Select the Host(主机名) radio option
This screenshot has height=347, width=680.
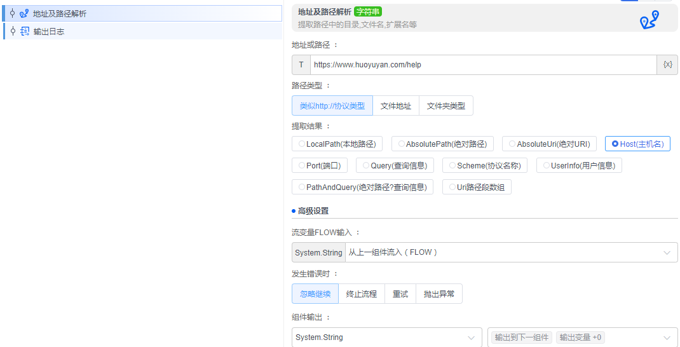pyautogui.click(x=637, y=144)
